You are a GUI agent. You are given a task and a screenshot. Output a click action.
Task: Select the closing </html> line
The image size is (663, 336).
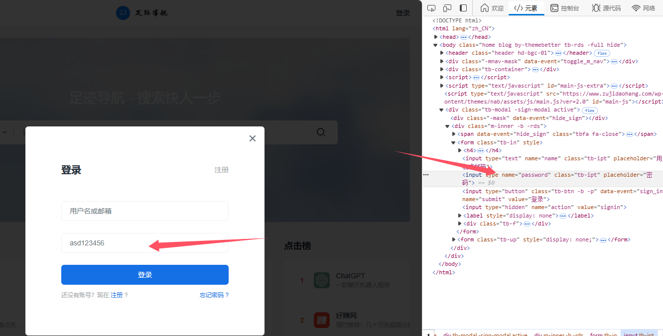tap(444, 272)
